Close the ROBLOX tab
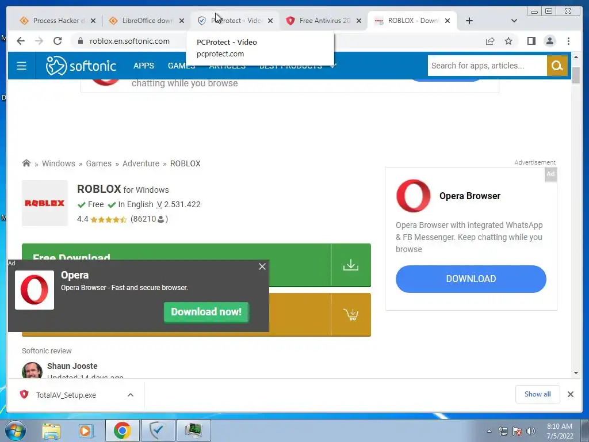The image size is (589, 442). (448, 21)
